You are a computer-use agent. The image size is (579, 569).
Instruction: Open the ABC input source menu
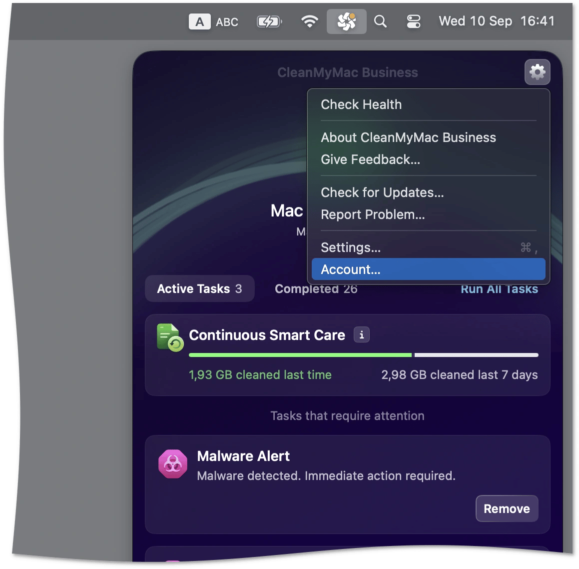213,22
